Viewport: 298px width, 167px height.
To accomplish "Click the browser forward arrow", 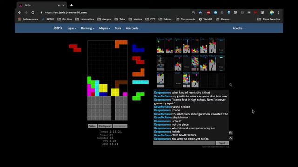I will point(26,13).
